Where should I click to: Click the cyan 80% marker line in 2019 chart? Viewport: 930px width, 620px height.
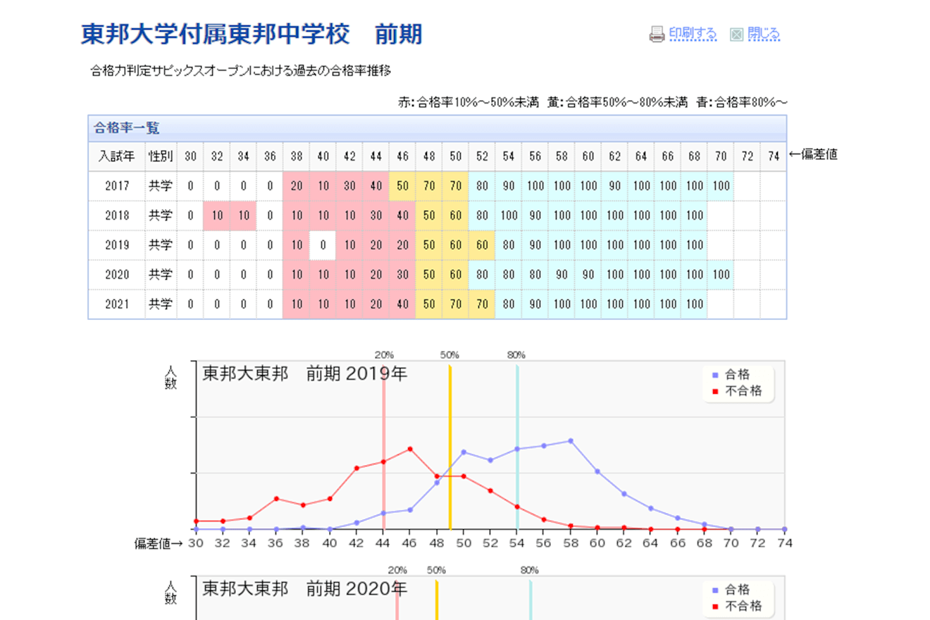pyautogui.click(x=517, y=447)
